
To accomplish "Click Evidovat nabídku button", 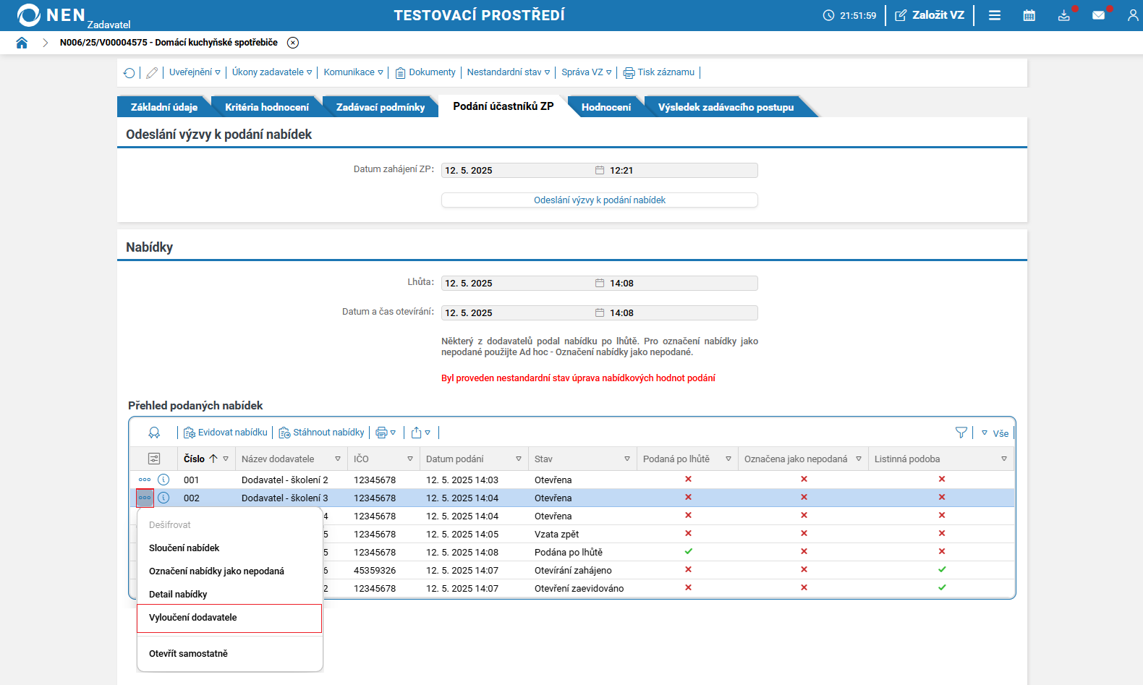I will coord(226,433).
